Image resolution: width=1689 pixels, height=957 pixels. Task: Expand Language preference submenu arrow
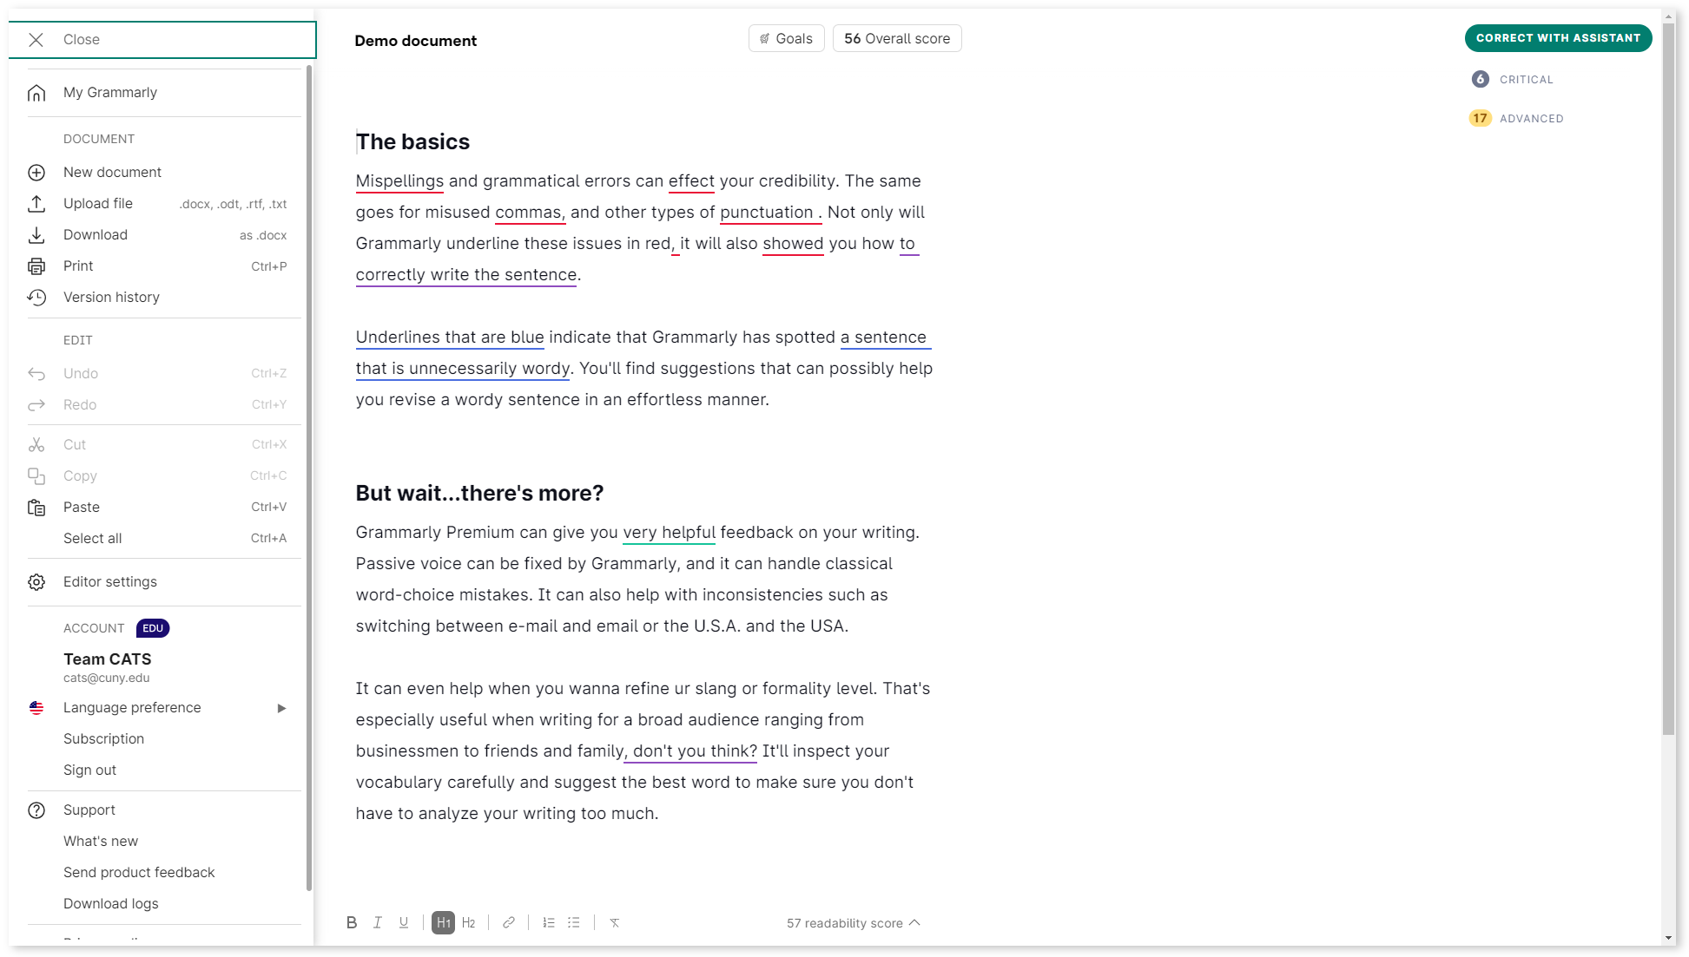coord(281,708)
